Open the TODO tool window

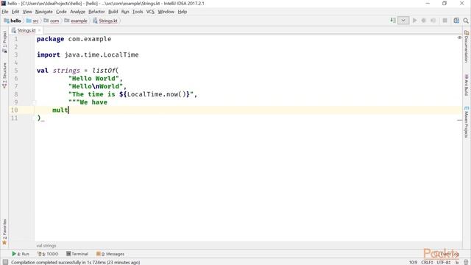tap(48, 254)
